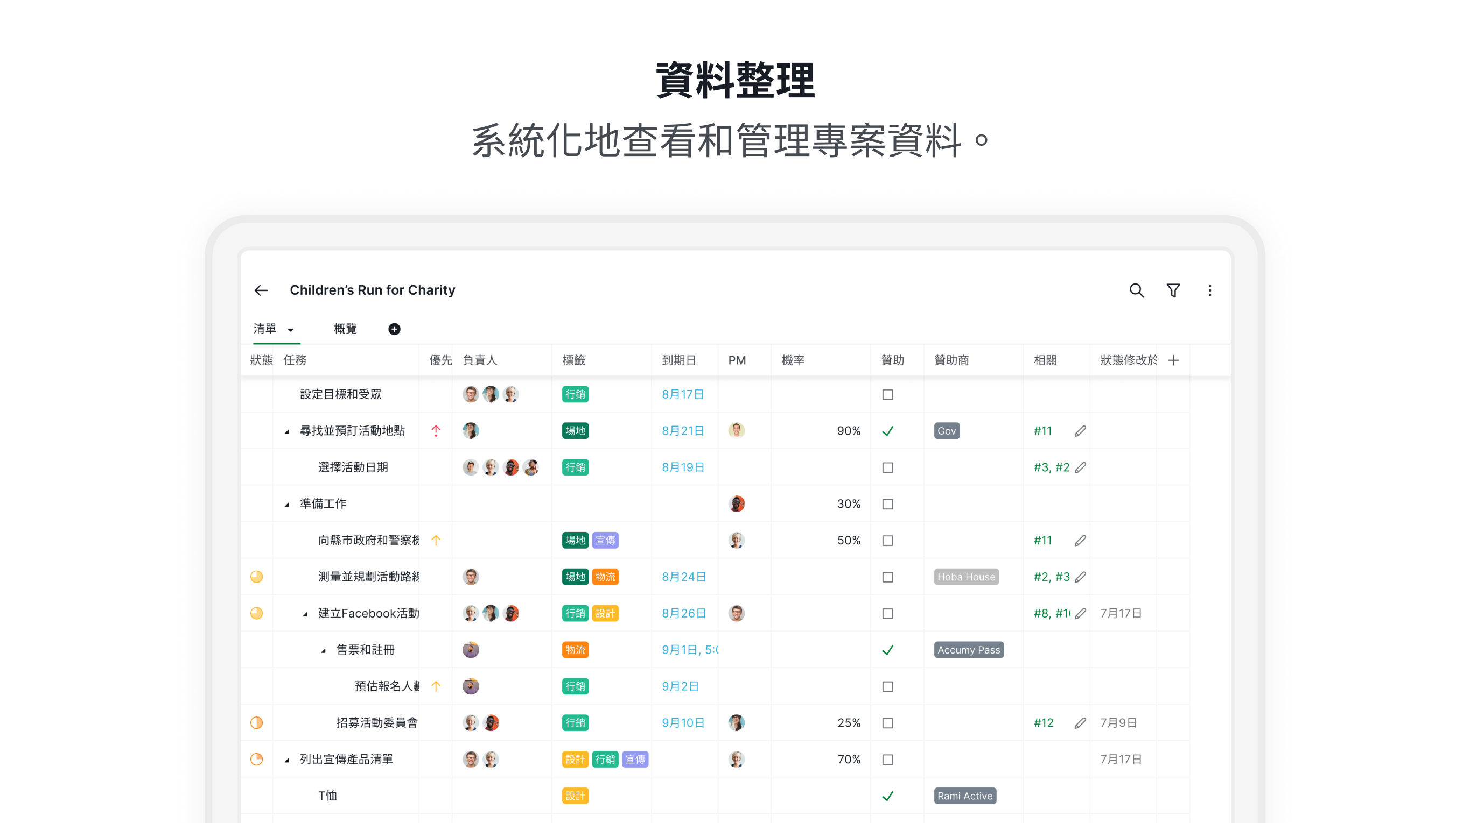Click the Gov sponsor tag
Viewport: 1470px width, 823px height.
click(x=947, y=431)
